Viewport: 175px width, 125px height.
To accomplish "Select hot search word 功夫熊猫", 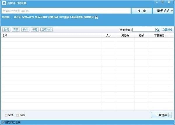I will pos(64,17).
